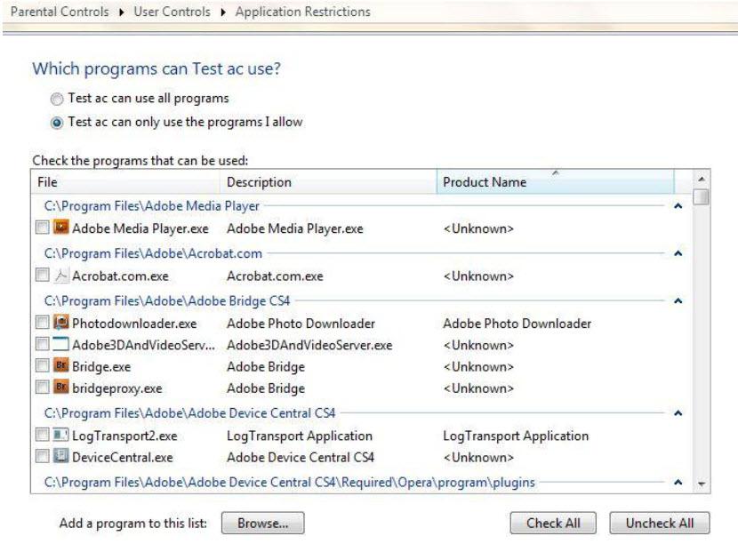Click C:\Program Files\Adobe Media Player group header
The image size is (738, 544).
click(151, 206)
